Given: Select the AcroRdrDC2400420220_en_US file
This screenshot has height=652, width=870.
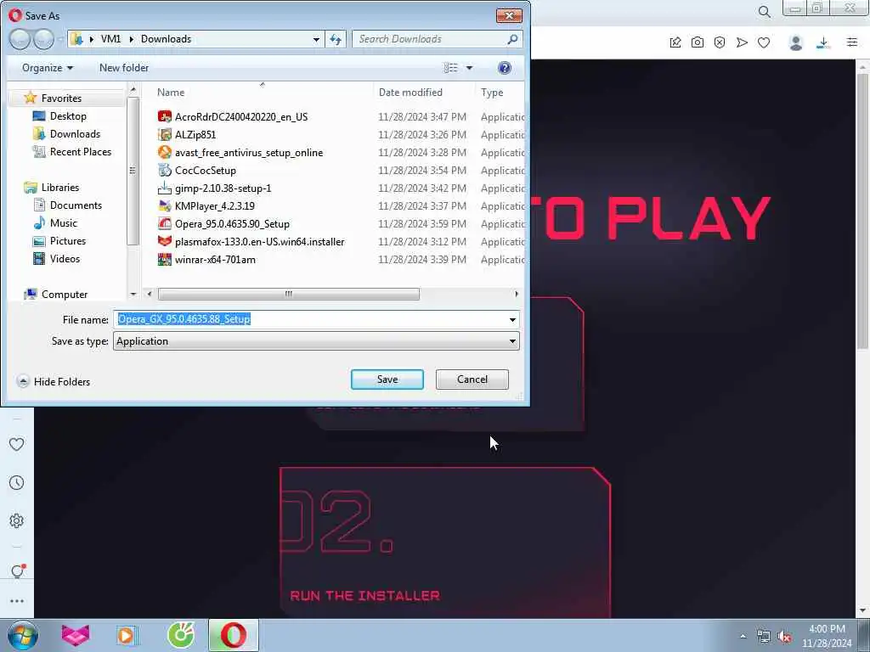Looking at the screenshot, I should coord(240,116).
